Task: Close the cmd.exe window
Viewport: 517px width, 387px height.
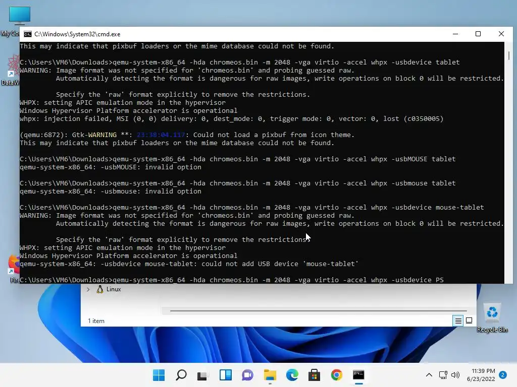Action: click(x=501, y=34)
